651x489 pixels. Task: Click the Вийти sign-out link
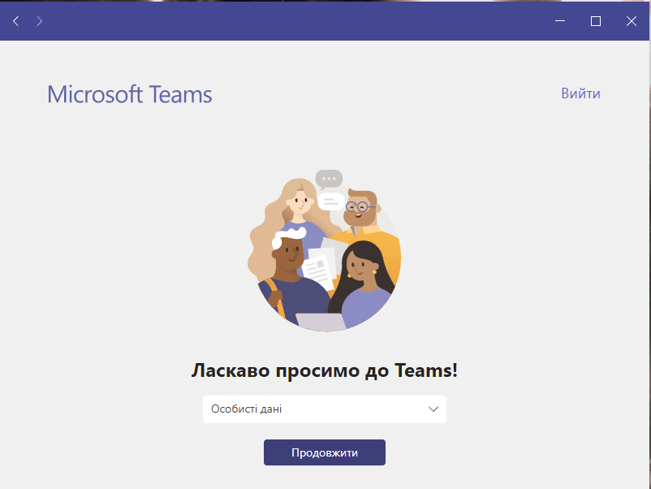pos(580,93)
